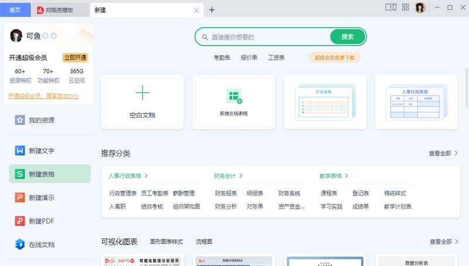Click 员工考勤表 category link

point(155,193)
